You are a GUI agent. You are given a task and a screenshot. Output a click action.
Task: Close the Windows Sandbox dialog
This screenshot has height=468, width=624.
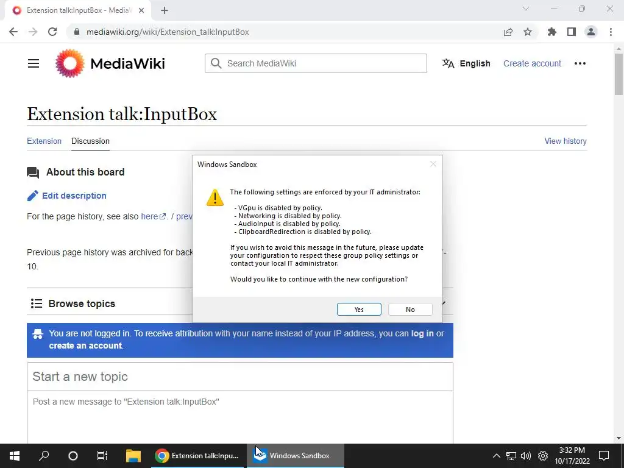[433, 164]
